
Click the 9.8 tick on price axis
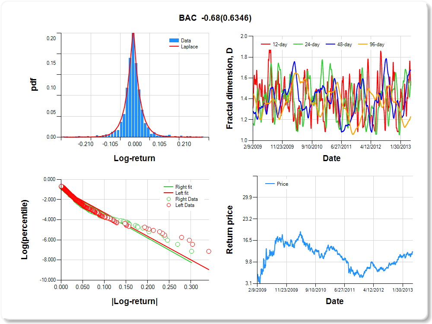[249, 262]
